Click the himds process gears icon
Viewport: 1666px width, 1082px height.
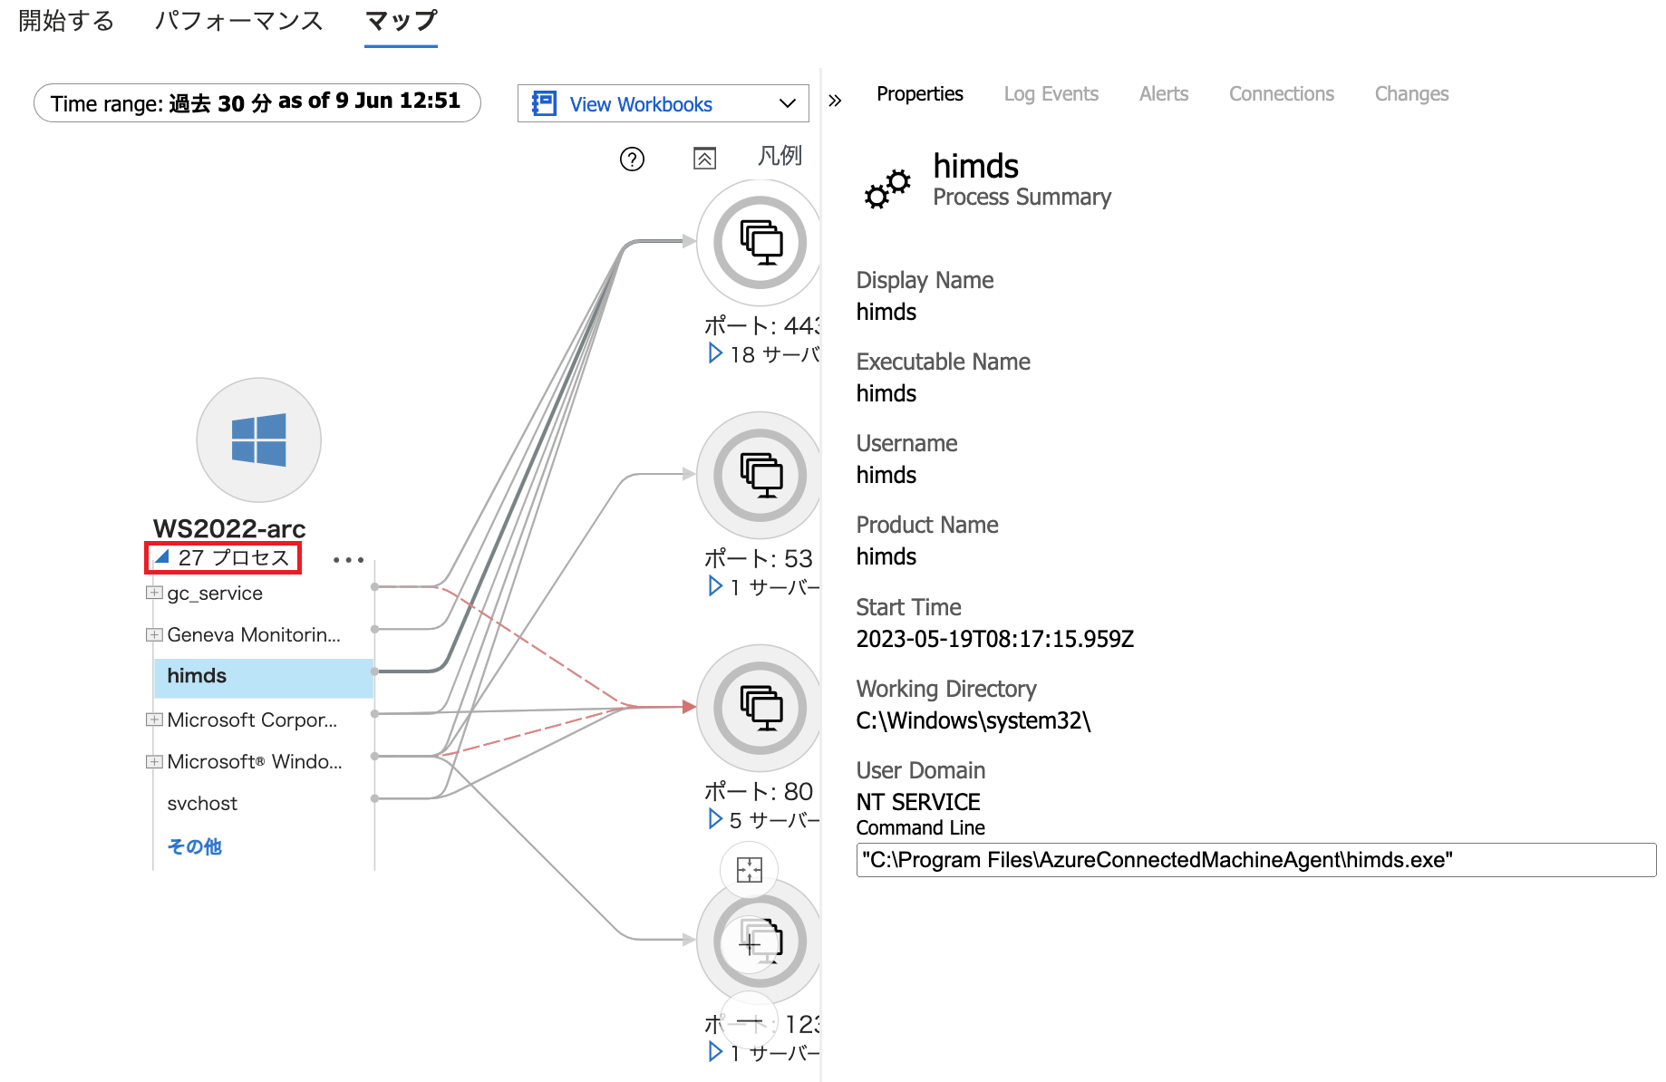(887, 188)
